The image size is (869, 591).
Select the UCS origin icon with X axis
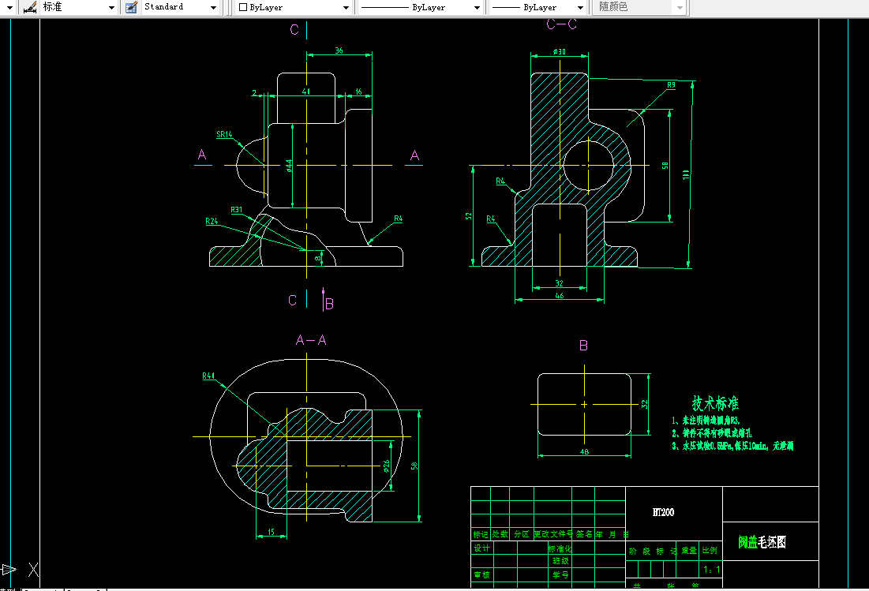pos(21,570)
